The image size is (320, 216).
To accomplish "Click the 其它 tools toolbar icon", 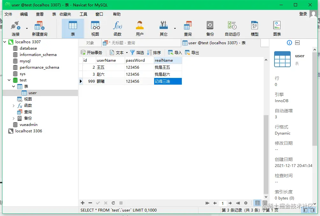I will pyautogui.click(x=163, y=28).
